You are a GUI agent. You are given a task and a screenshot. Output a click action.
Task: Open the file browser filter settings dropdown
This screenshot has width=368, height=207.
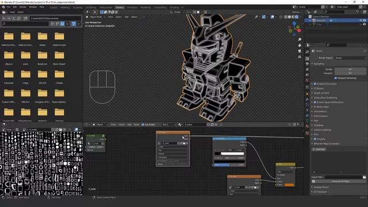click(79, 24)
